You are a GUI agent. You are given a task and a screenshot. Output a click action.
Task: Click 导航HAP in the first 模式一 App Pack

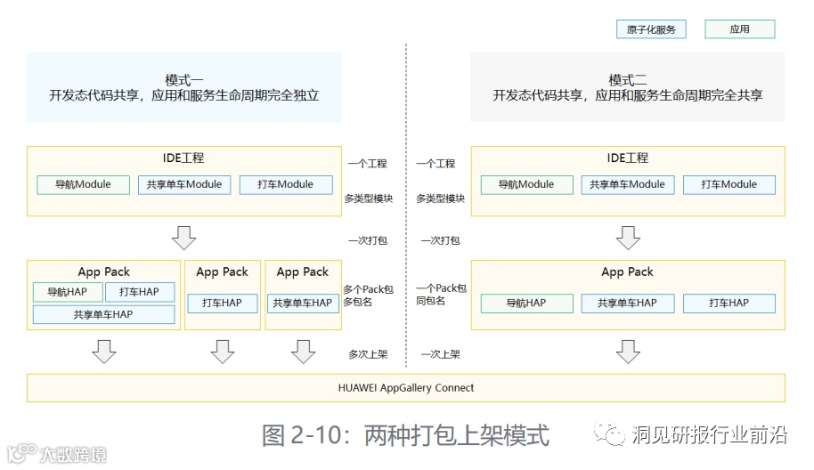click(x=68, y=292)
